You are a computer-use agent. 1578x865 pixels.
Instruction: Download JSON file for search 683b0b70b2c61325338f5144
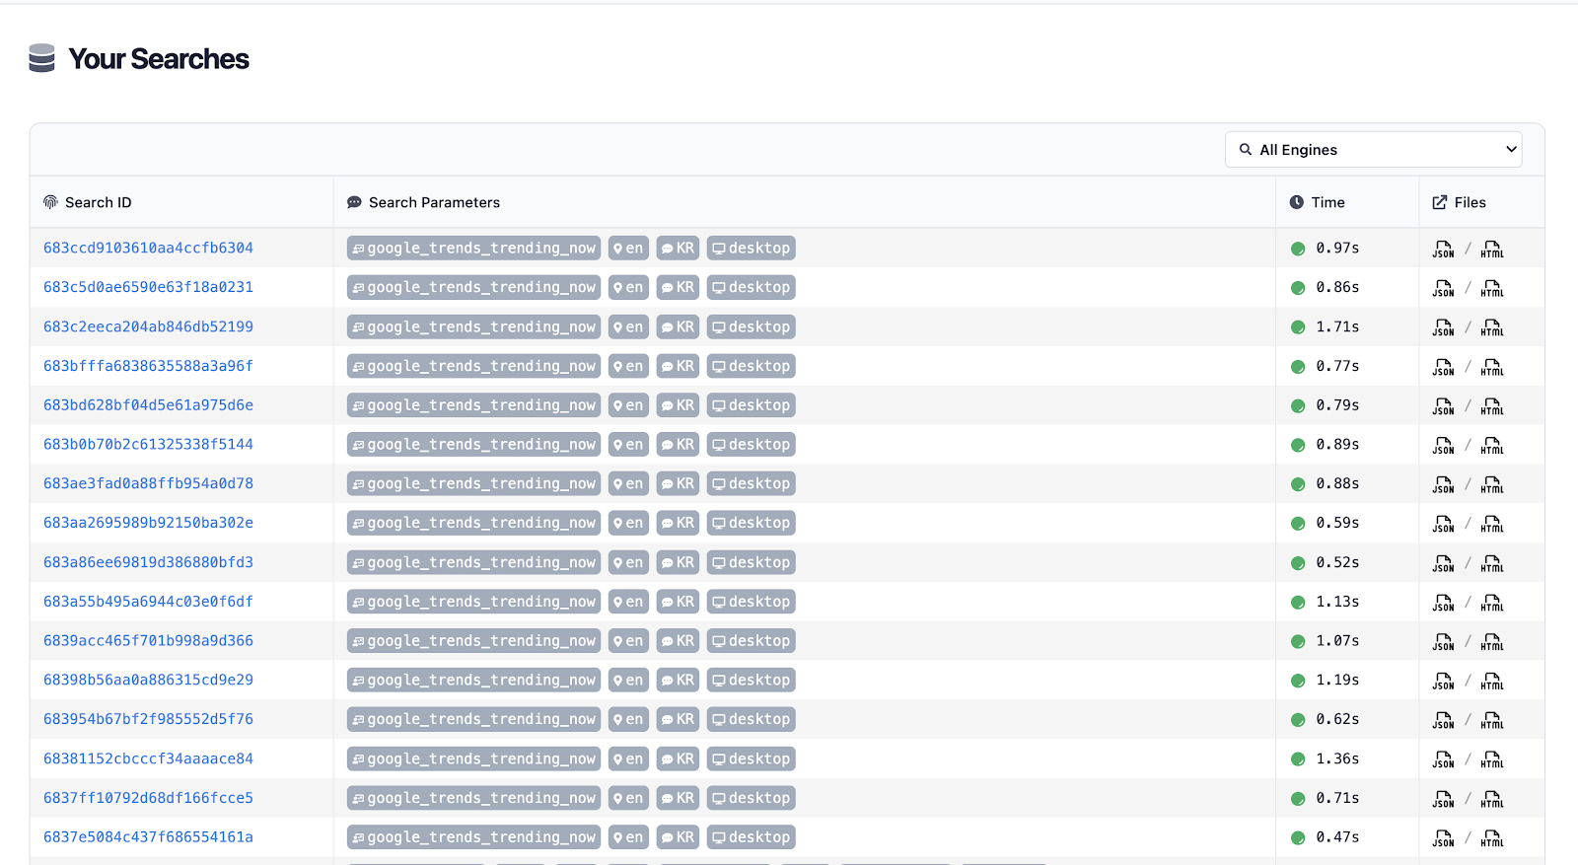click(1443, 446)
